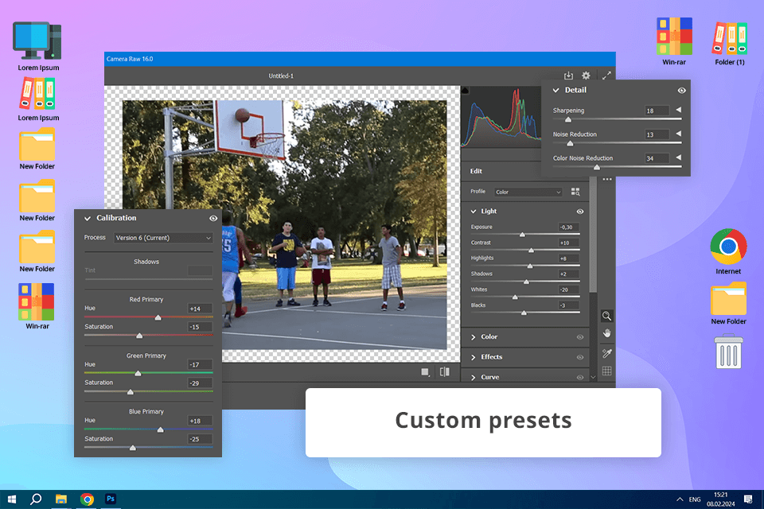Toggle the grid overlay icon

pos(606,371)
